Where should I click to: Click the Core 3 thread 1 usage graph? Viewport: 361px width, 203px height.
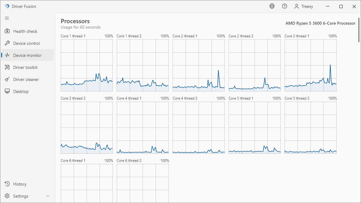tap(310, 65)
